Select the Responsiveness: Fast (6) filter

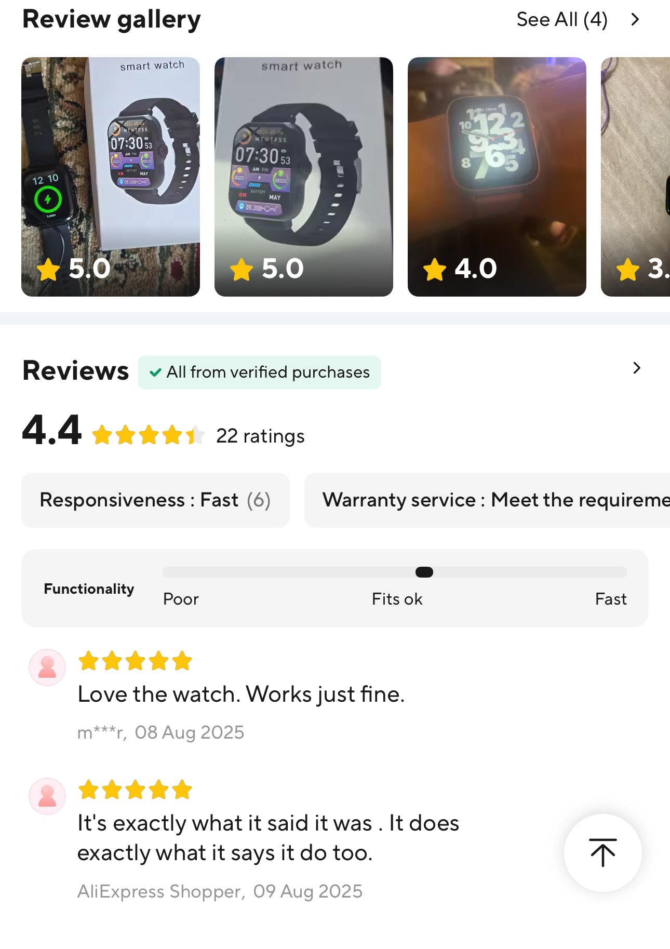click(155, 500)
